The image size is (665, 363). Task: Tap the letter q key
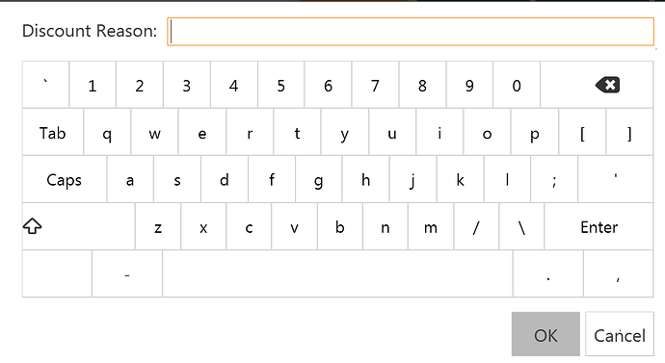tap(107, 132)
